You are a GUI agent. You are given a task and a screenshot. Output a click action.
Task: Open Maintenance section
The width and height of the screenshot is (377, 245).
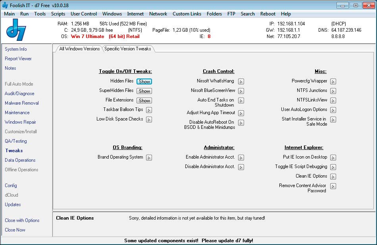tap(17, 113)
